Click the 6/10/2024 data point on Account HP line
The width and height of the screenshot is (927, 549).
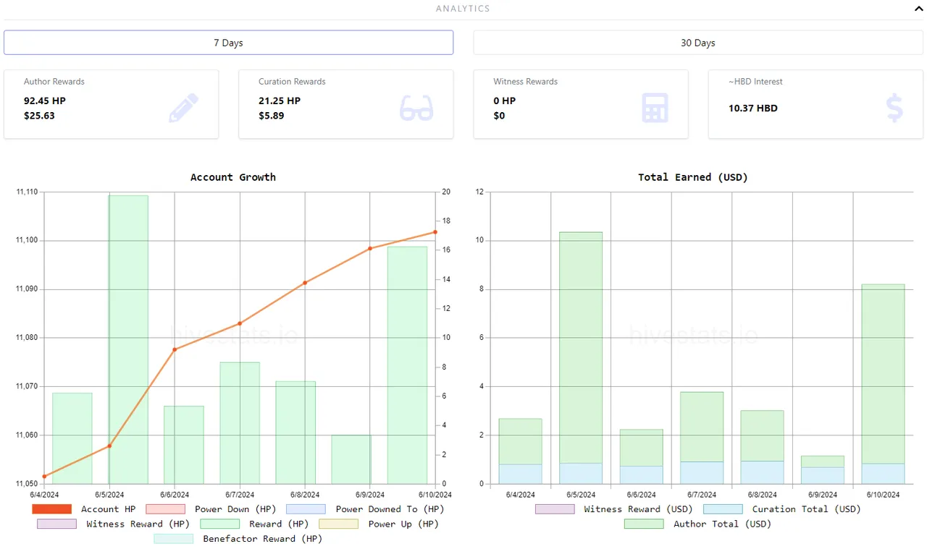point(435,232)
